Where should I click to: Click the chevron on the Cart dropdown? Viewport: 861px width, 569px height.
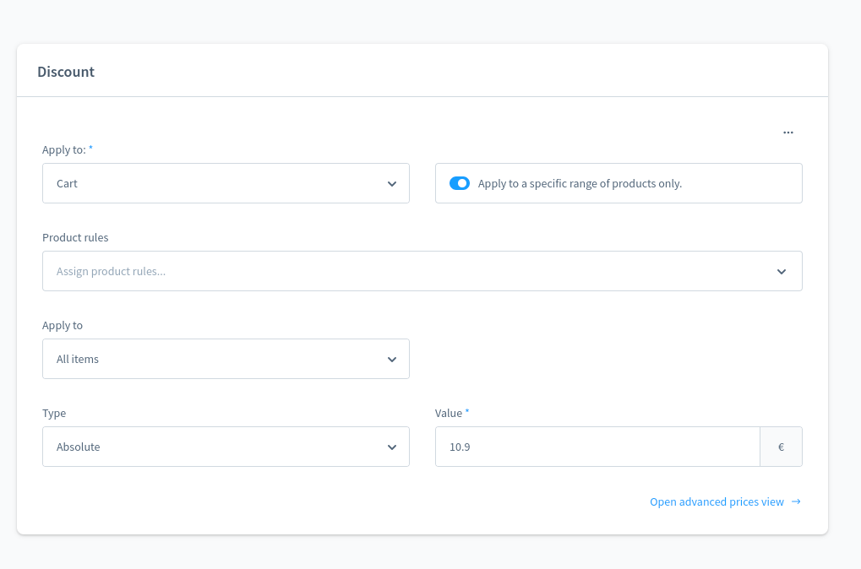pos(391,182)
